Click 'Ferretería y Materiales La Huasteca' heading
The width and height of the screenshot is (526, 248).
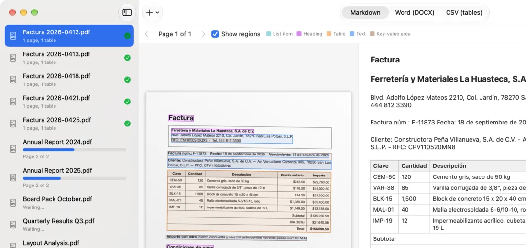pos(448,79)
